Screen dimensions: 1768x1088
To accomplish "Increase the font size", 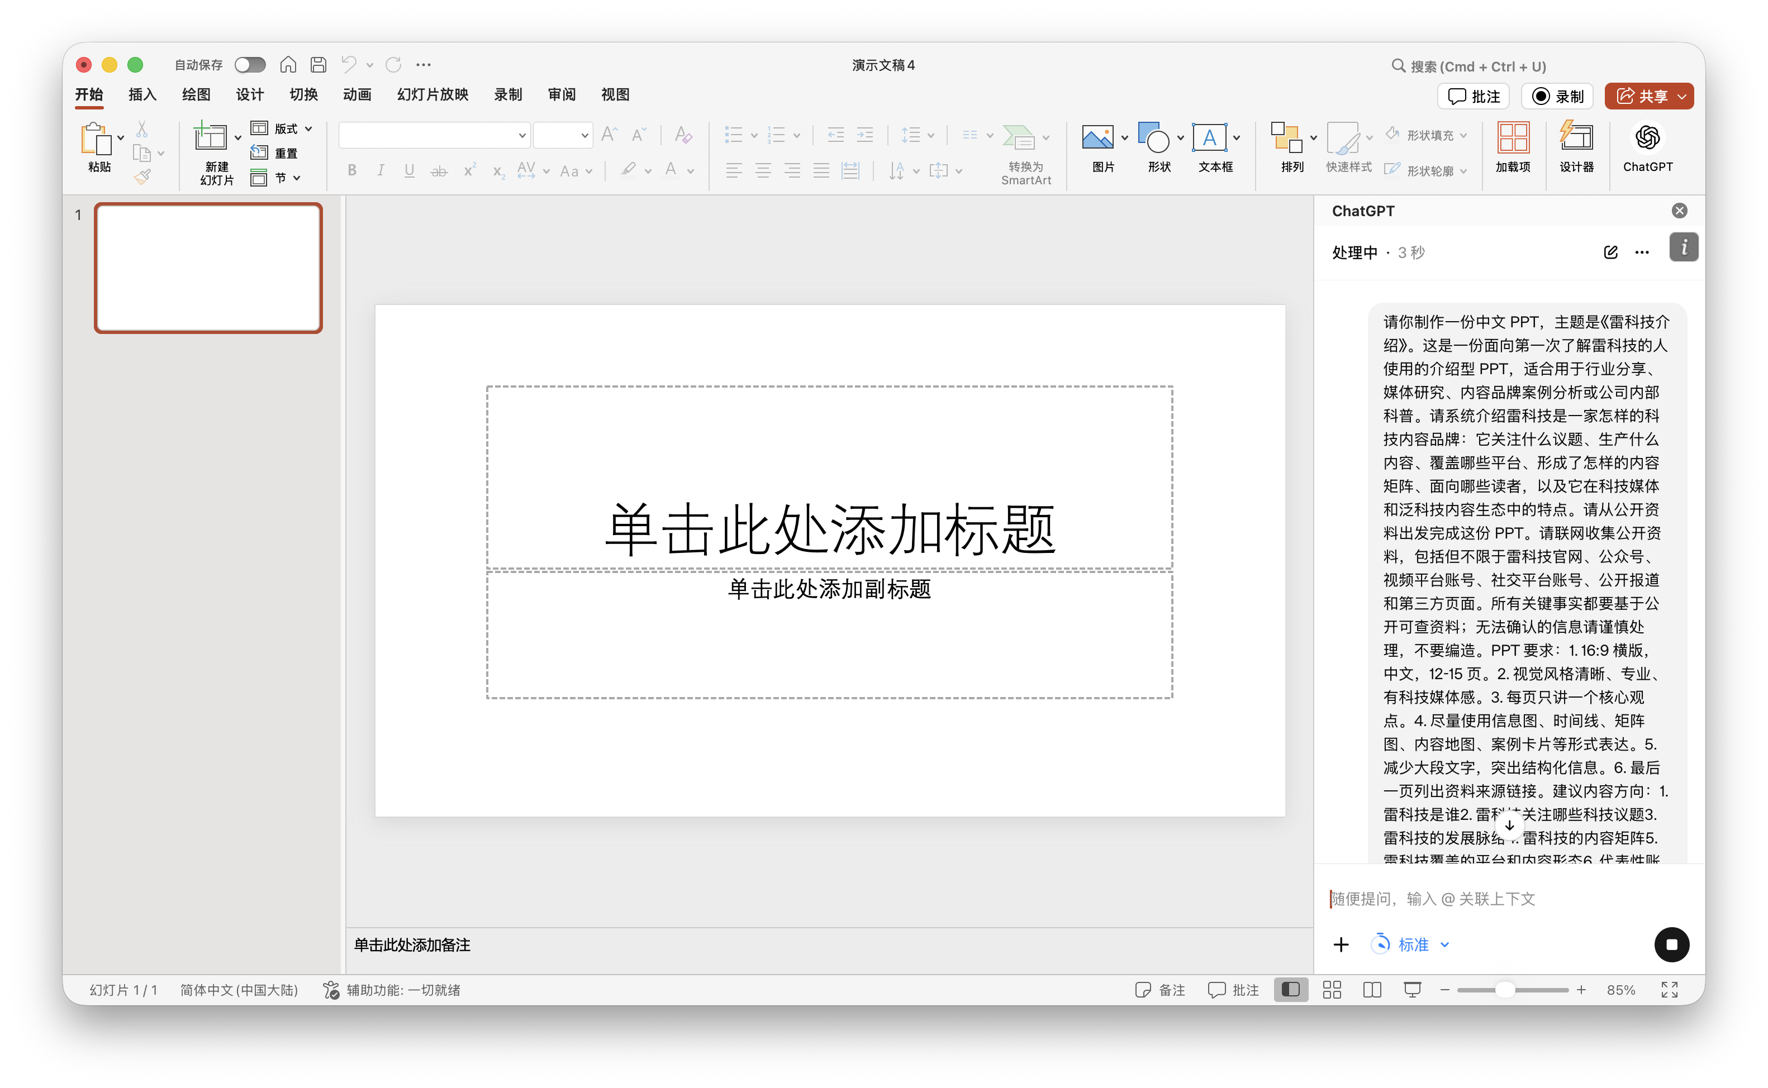I will pos(609,135).
